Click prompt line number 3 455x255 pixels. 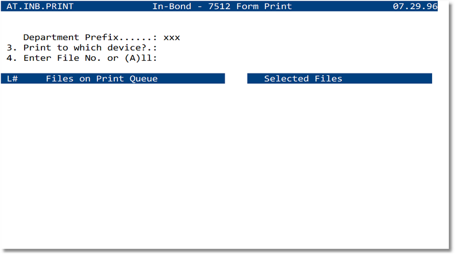click(10, 48)
